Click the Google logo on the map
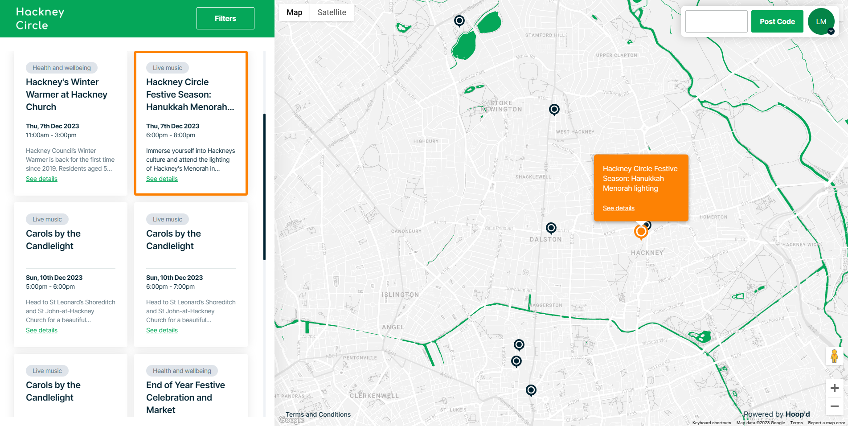 click(291, 420)
